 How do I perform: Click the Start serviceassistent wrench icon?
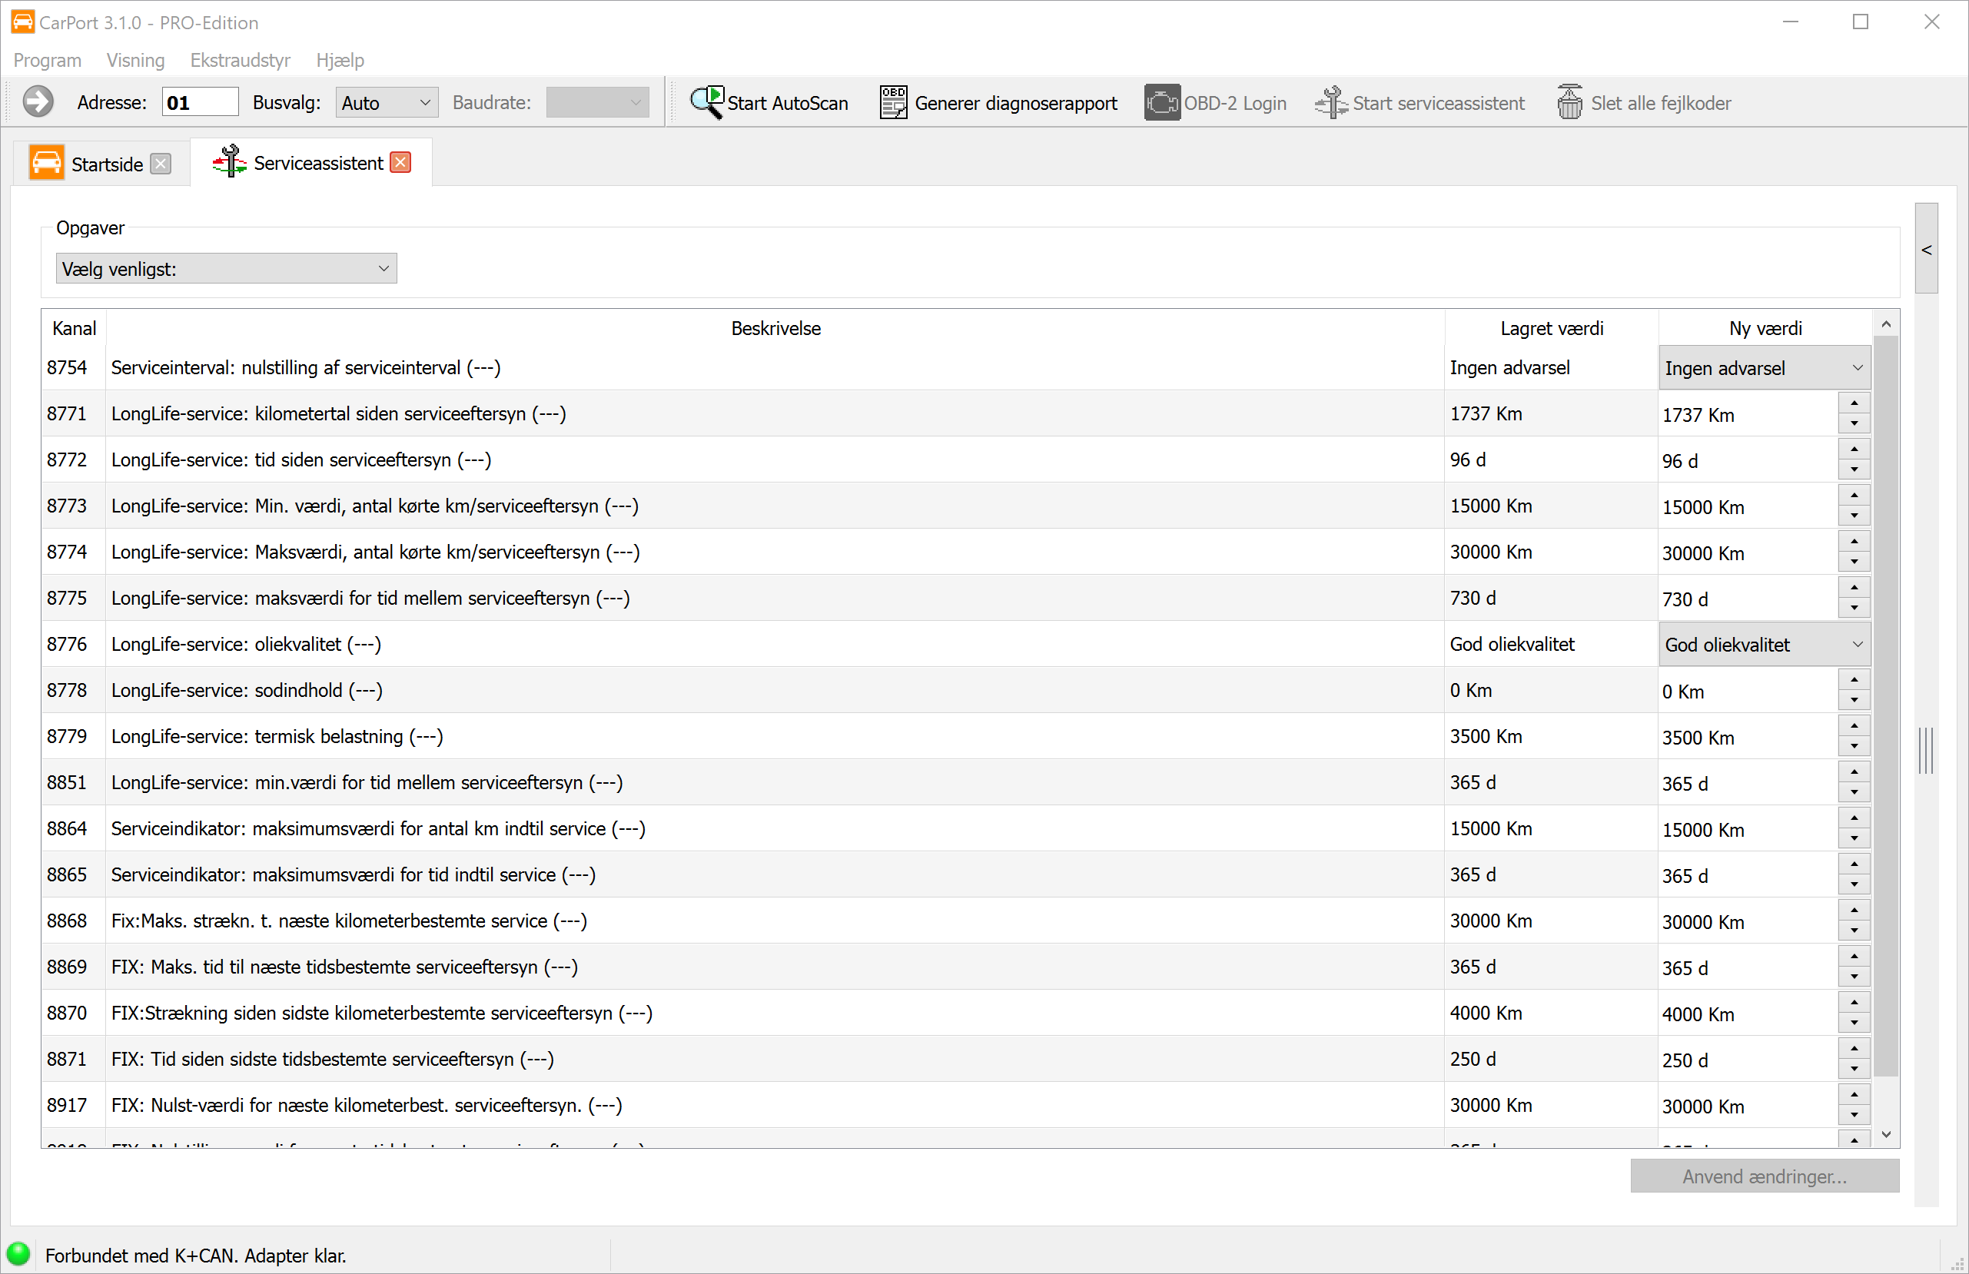[x=1330, y=103]
